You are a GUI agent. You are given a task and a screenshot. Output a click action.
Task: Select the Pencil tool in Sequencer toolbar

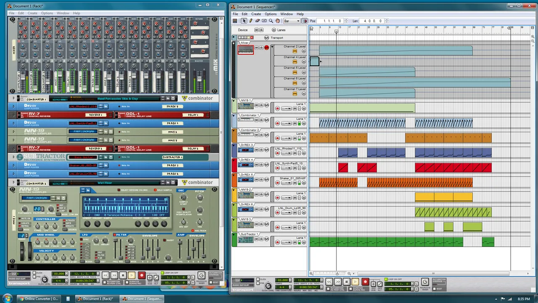[251, 21]
